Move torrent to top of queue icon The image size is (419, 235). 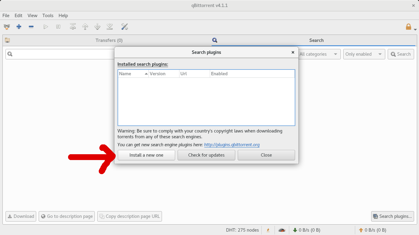(73, 27)
